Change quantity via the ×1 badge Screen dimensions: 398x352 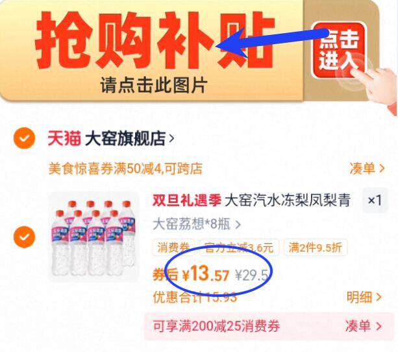click(x=375, y=200)
